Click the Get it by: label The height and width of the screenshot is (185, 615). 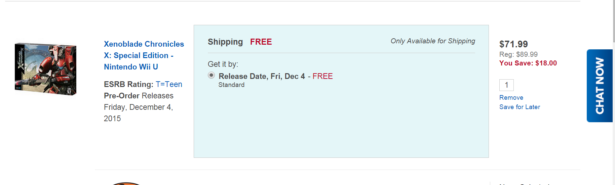click(x=223, y=64)
